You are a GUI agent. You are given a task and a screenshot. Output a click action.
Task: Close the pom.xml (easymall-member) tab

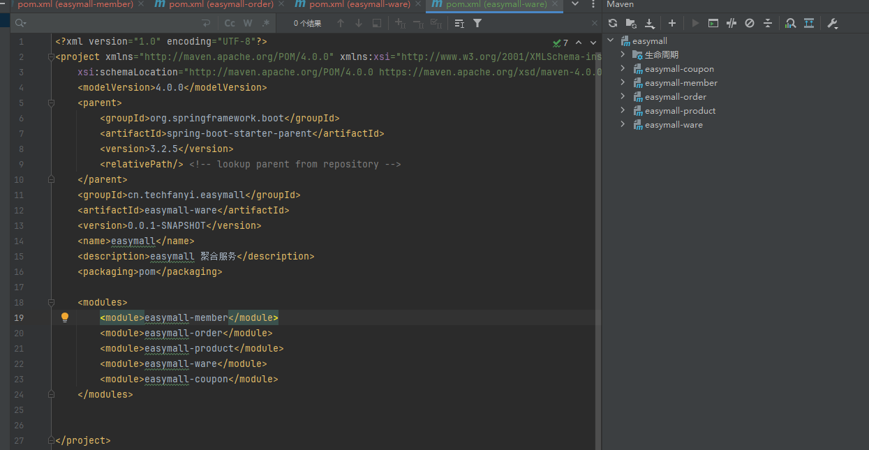tap(142, 4)
